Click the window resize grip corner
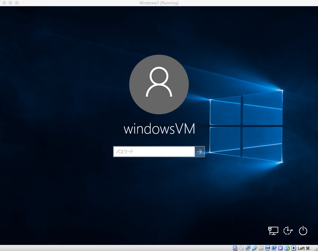The height and width of the screenshot is (251, 318). (x=316, y=249)
